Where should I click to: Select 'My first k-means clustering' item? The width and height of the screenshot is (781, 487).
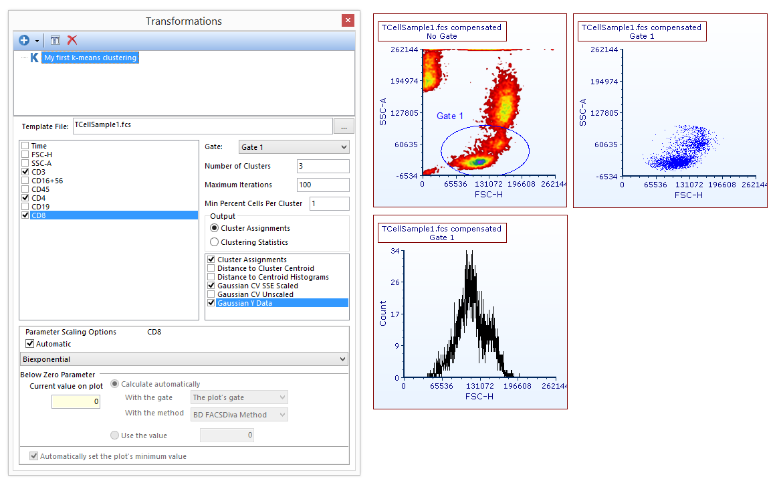pos(90,58)
